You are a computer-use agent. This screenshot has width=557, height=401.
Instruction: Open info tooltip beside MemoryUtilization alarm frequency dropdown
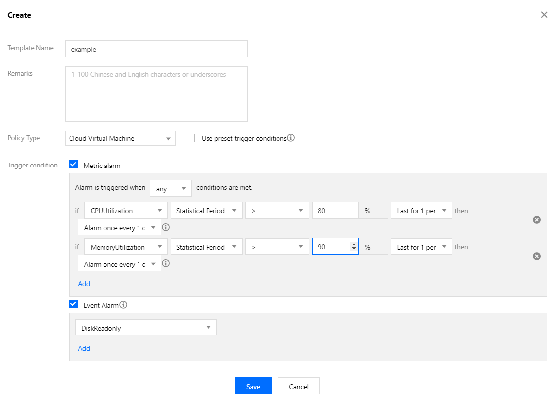[x=166, y=263]
